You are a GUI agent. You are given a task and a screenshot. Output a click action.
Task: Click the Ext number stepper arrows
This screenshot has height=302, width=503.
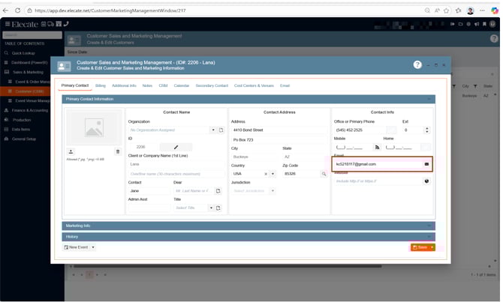pyautogui.click(x=426, y=130)
